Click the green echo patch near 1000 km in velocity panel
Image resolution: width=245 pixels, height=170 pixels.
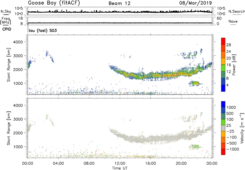195,146
